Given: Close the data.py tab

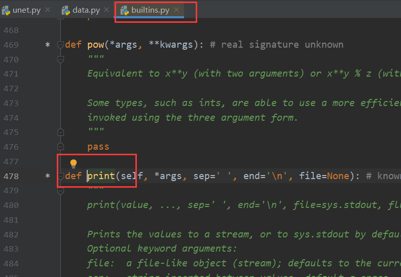Looking at the screenshot, I should coord(106,10).
